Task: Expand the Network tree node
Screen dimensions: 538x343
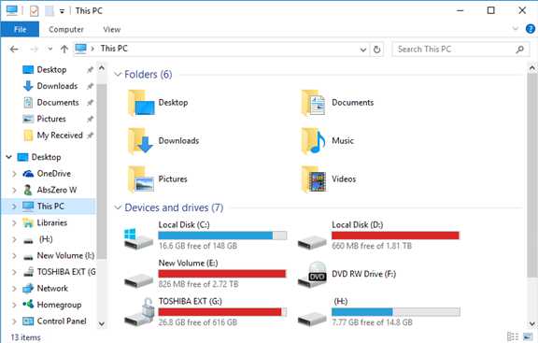Action: pos(14,289)
